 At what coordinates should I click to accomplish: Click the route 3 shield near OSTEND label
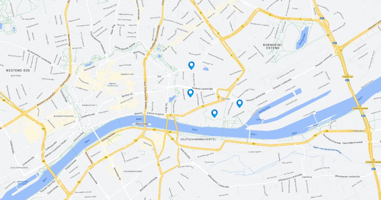point(218,97)
